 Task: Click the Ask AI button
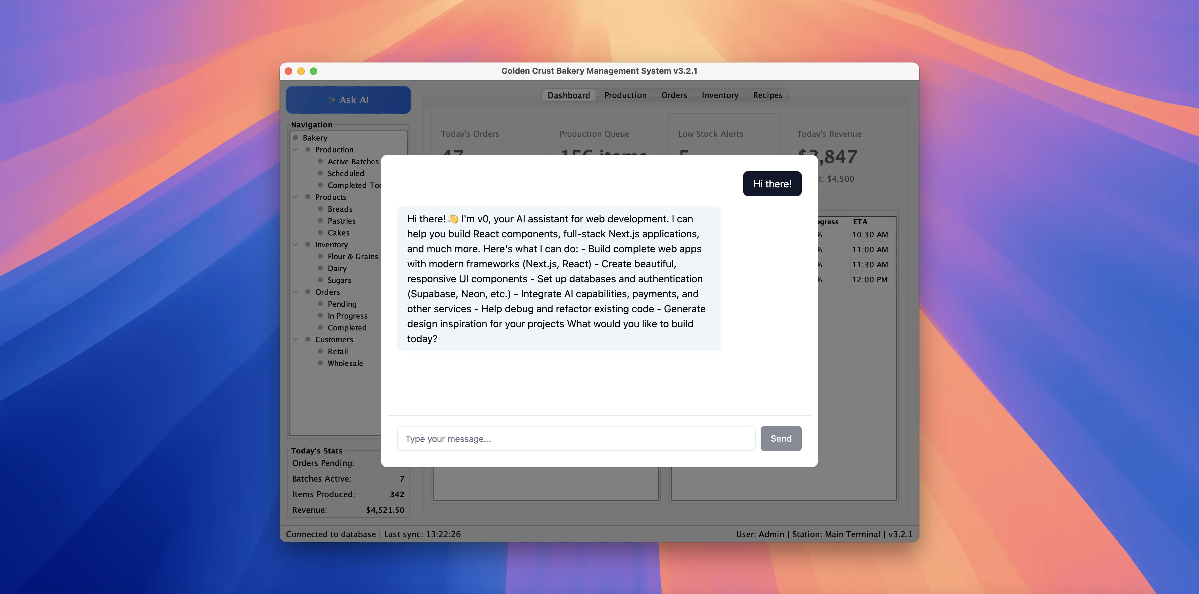348,100
